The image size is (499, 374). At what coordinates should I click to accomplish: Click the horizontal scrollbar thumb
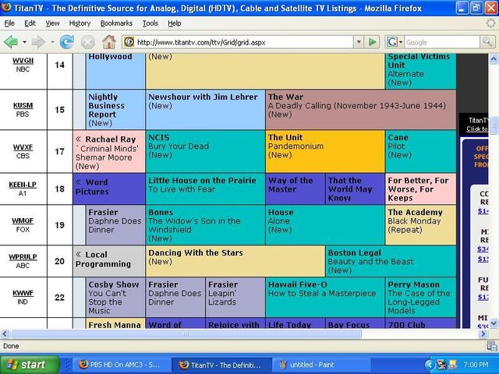click(186, 333)
